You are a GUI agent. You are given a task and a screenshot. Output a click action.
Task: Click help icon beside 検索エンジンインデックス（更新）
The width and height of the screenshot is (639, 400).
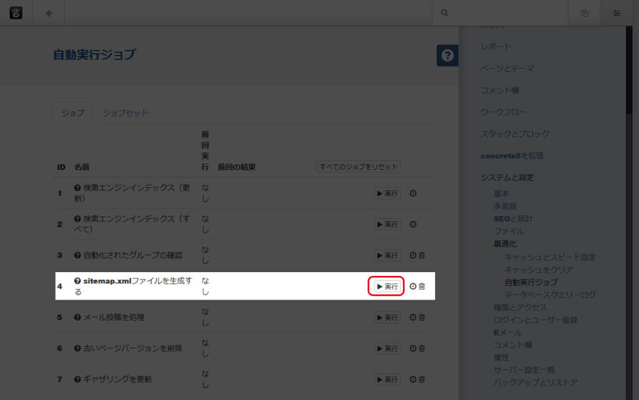point(77,188)
